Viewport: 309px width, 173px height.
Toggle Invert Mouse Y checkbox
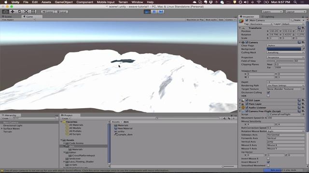[268, 162]
